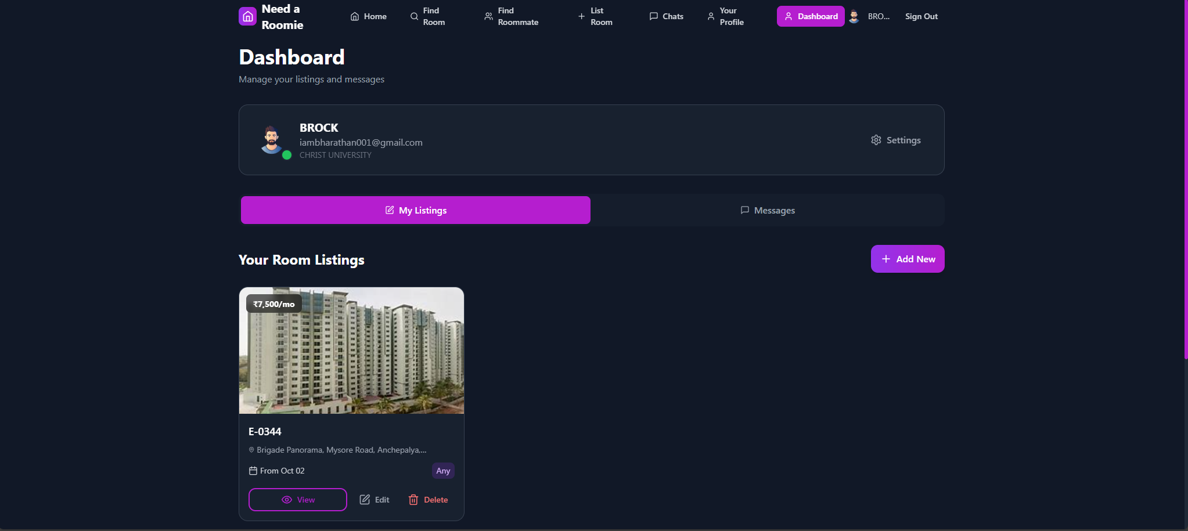Open the E-0344 listing photo

tap(351, 351)
